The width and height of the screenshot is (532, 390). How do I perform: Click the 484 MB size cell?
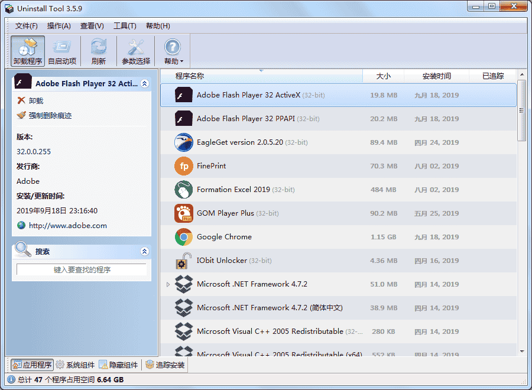384,190
